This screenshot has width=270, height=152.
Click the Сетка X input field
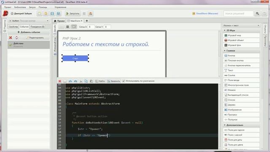[x=91, y=27]
